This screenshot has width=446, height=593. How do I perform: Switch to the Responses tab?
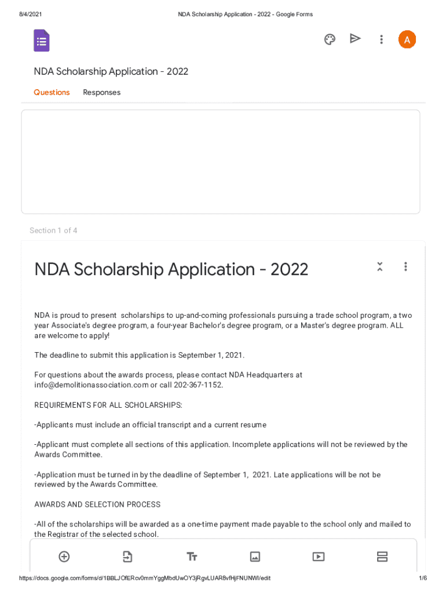[101, 93]
